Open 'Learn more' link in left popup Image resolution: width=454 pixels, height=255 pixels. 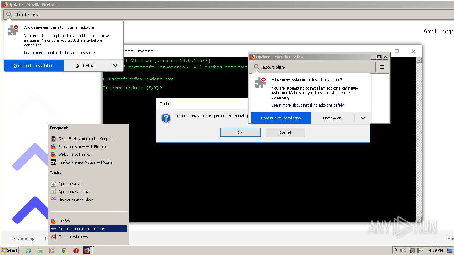[x=60, y=53]
